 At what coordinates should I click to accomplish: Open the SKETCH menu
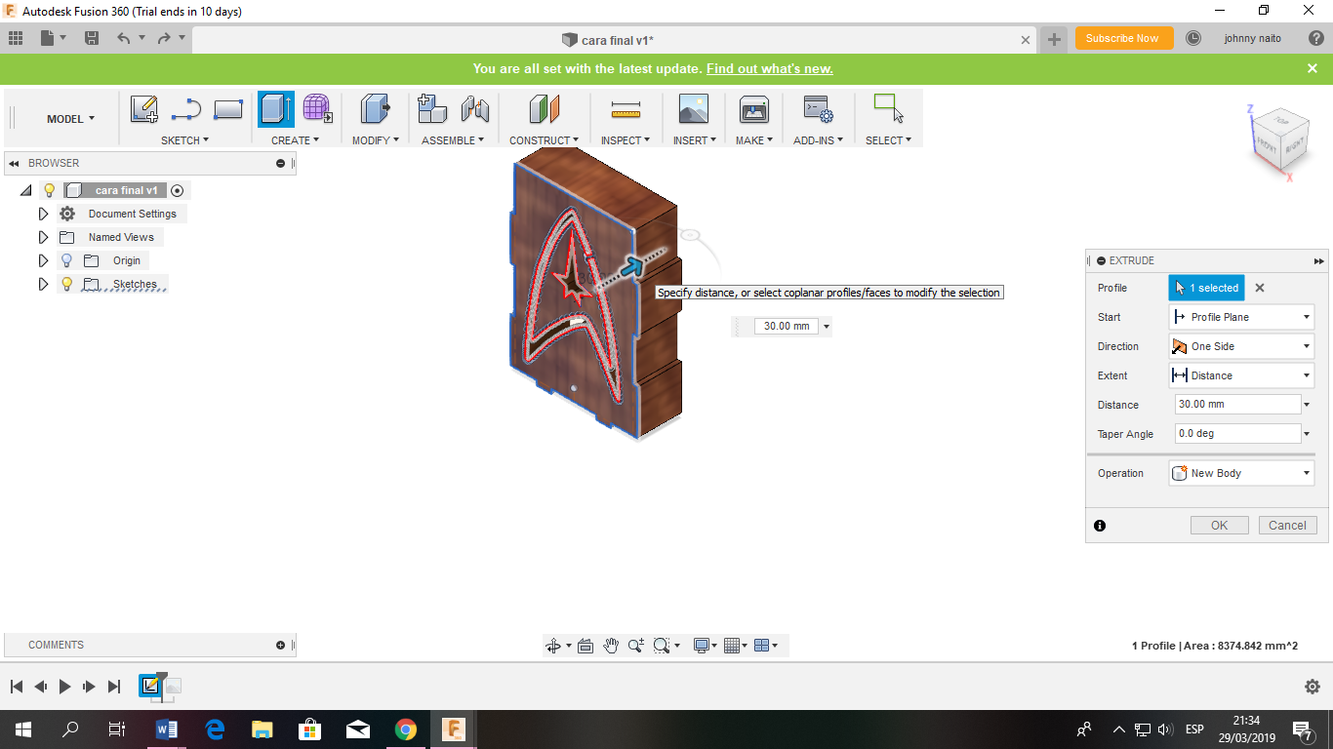click(x=185, y=140)
